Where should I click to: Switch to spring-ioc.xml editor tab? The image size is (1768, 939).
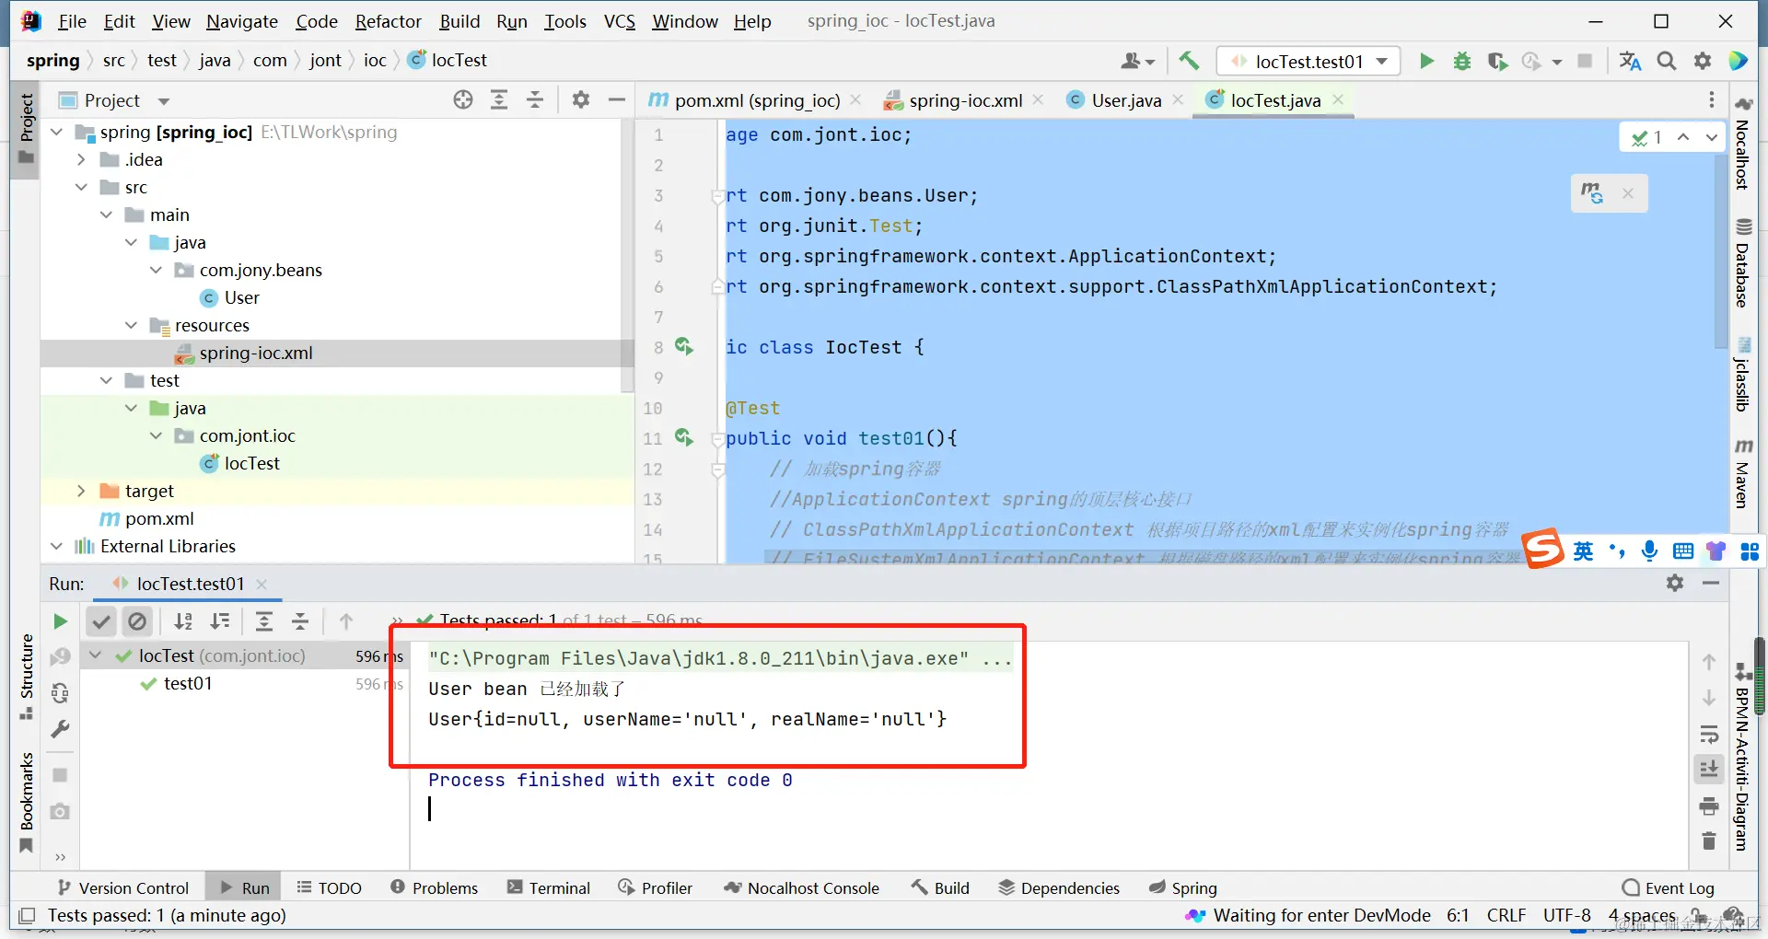pyautogui.click(x=964, y=100)
